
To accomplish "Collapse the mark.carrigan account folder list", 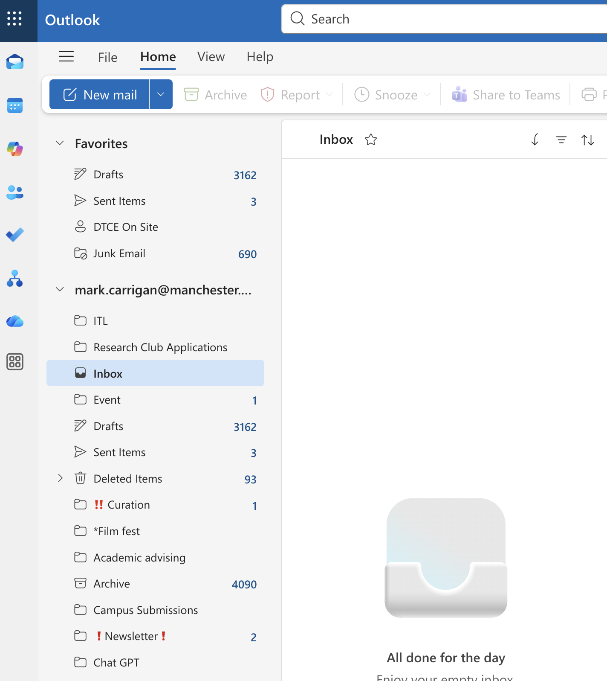I will tap(60, 290).
